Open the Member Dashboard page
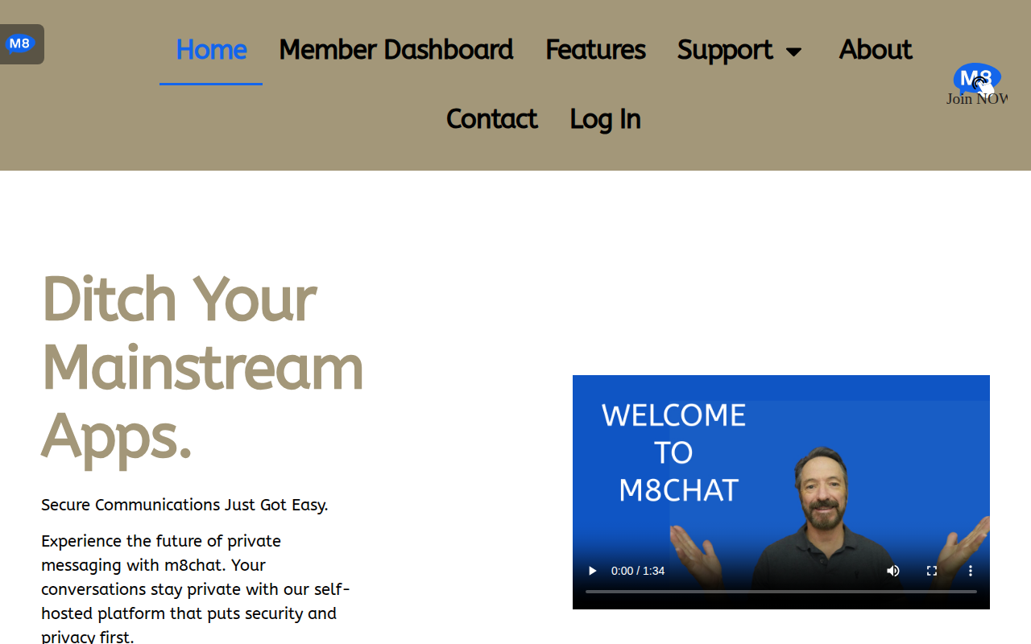 click(395, 50)
